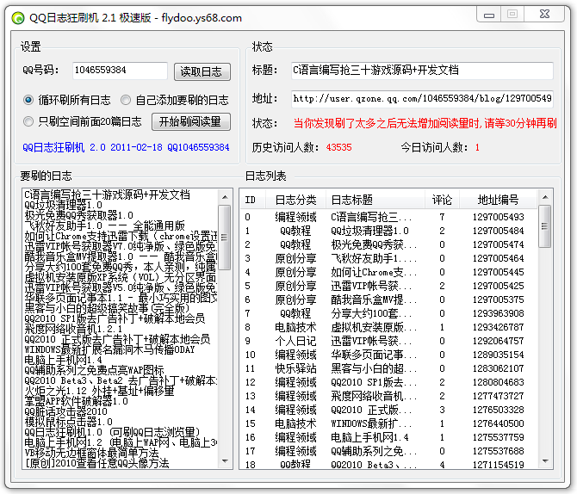Click the 地址 URL field

pyautogui.click(x=422, y=99)
